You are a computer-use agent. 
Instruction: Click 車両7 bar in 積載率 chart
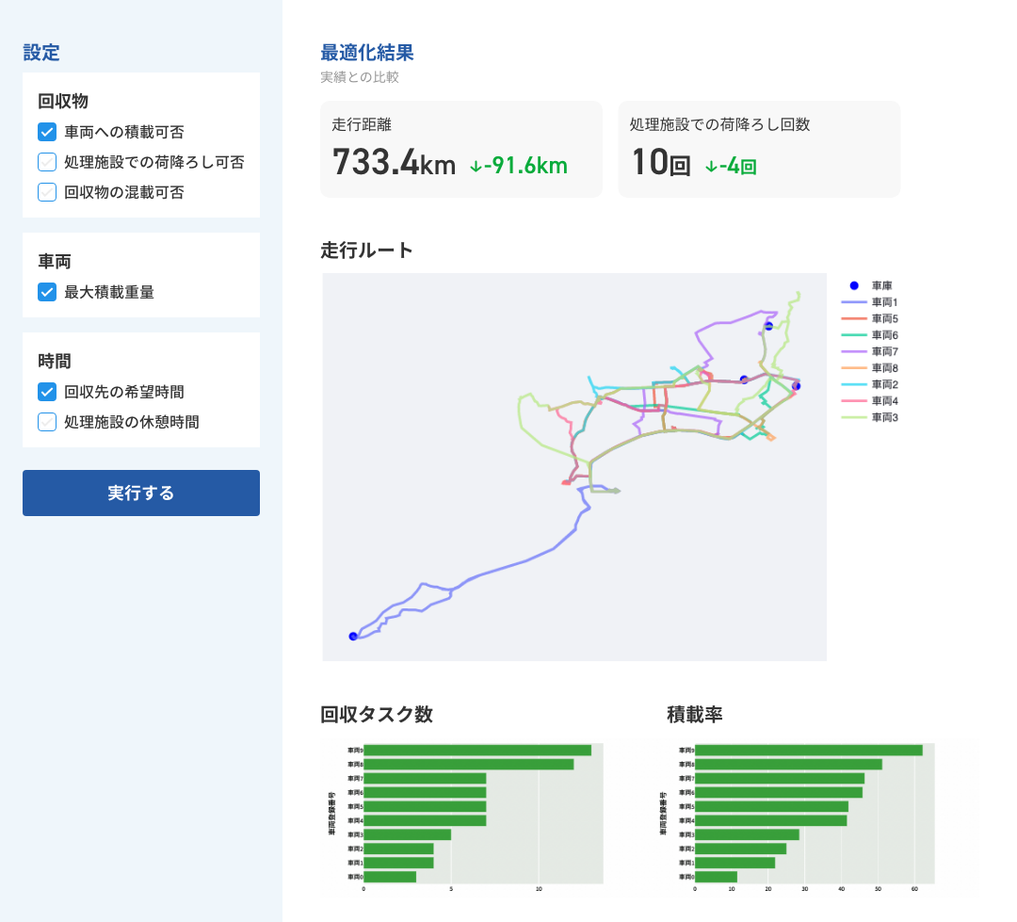tap(780, 779)
